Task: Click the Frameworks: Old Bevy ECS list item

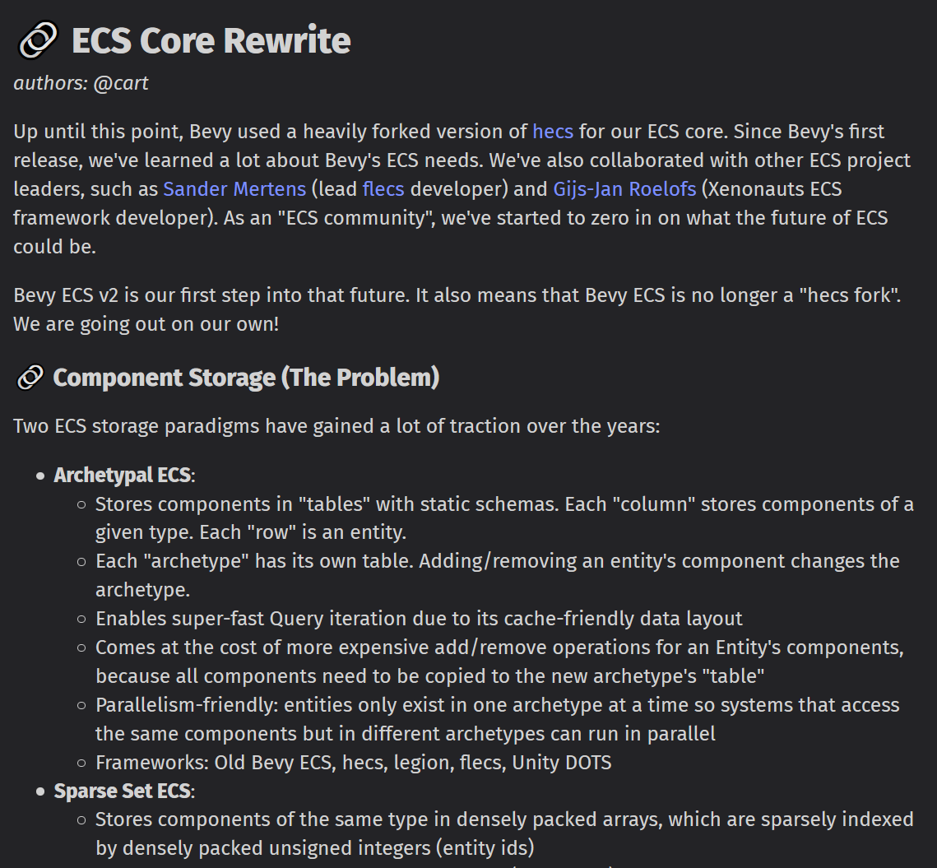Action: pos(353,763)
